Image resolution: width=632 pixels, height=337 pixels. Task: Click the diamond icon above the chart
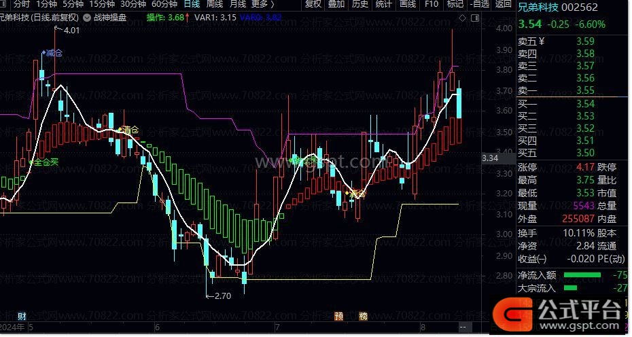462,18
